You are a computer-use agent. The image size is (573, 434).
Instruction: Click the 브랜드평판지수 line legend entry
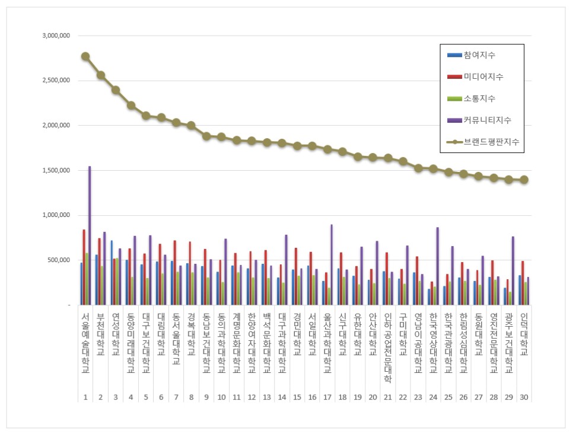(483, 142)
